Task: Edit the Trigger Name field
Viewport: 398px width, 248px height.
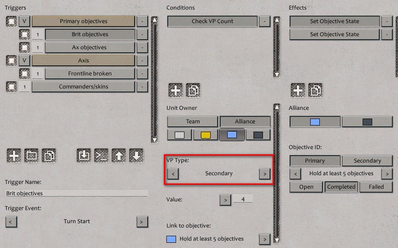Action: (76, 193)
